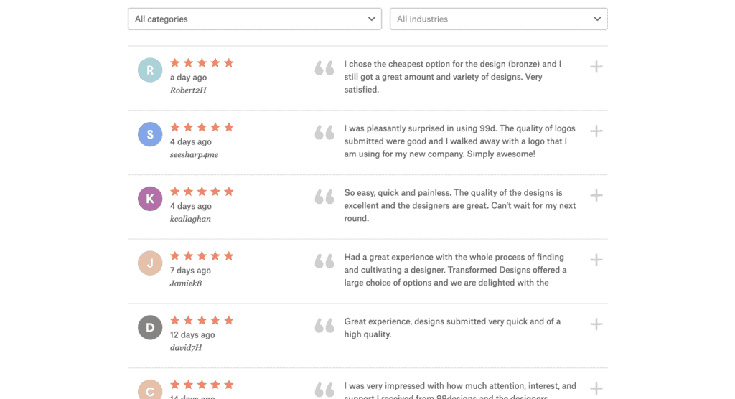735x399 pixels.
Task: Click the five-star rating of Robert2H's review
Action: (202, 63)
